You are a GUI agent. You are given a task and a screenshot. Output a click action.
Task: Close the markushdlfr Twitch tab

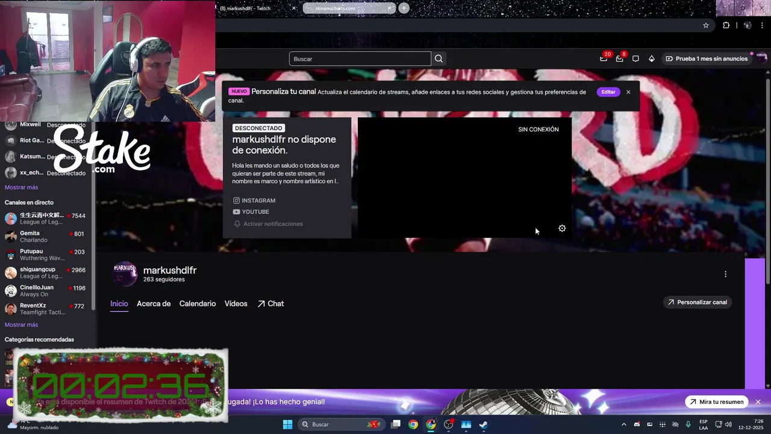point(294,8)
